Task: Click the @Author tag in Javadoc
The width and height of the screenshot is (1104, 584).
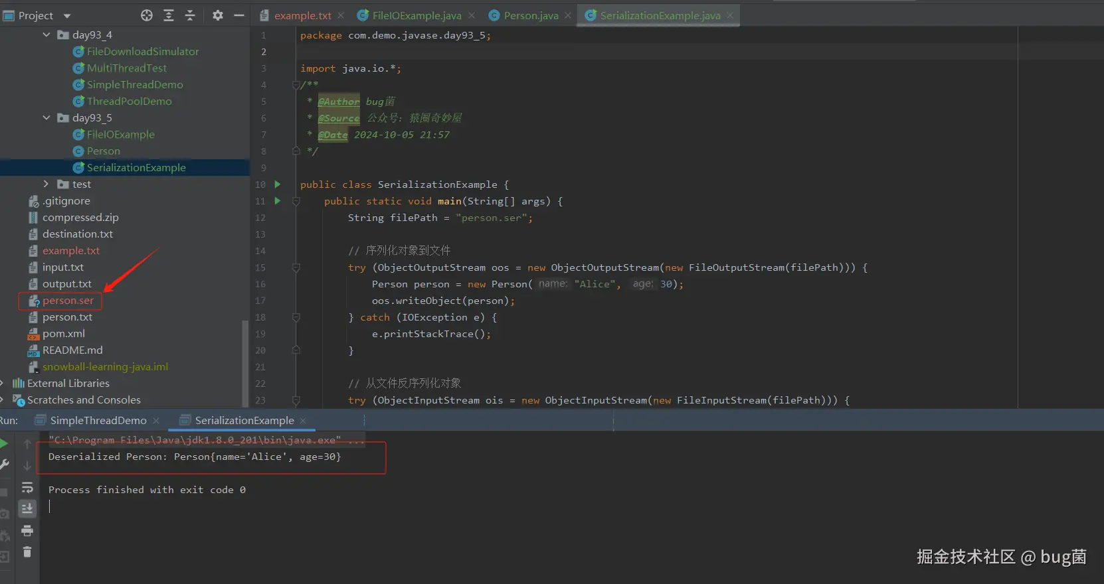Action: 339,101
